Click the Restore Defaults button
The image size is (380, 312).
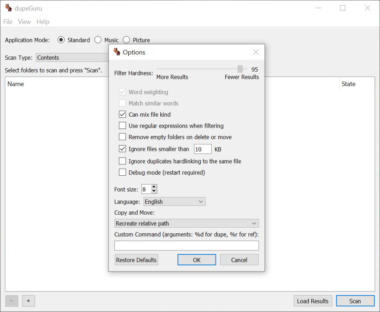tap(136, 260)
